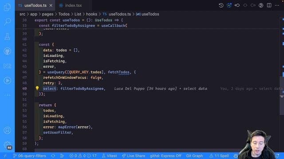Open the Nx Console view in the activity bar
This screenshot has width=284, height=159.
[7, 66]
